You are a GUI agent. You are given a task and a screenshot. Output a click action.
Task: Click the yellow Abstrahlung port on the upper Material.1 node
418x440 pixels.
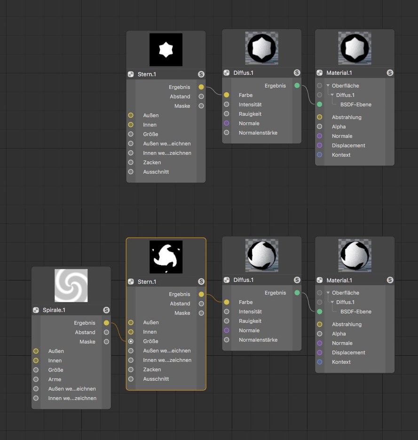tap(319, 117)
